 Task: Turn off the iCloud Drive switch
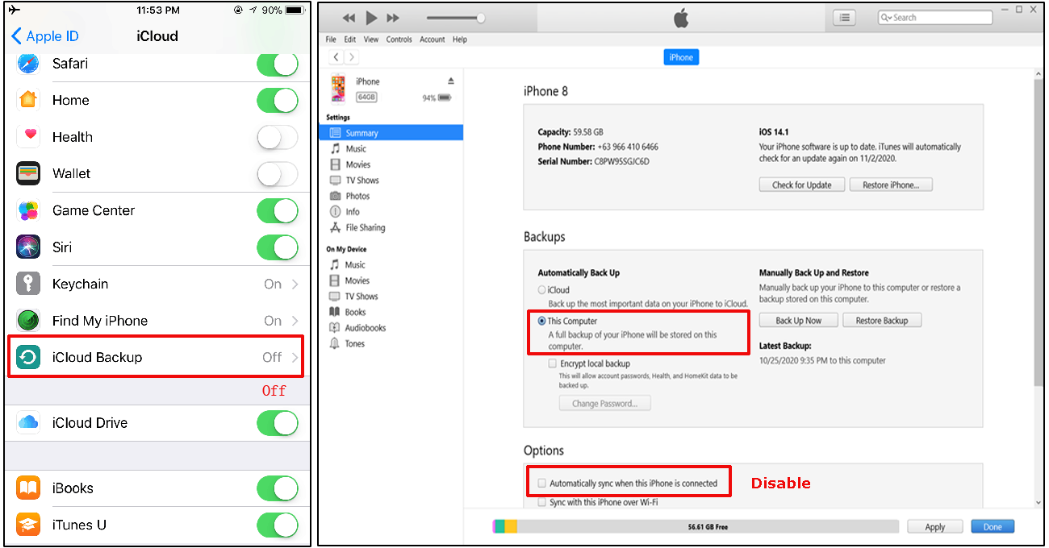278,423
